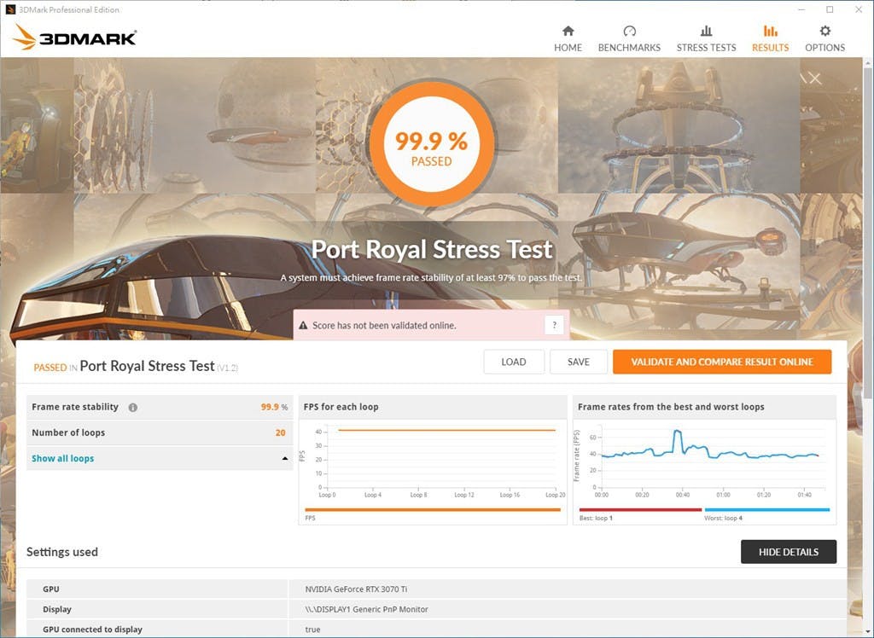Click the Settings used heading
874x638 pixels.
pos(61,552)
